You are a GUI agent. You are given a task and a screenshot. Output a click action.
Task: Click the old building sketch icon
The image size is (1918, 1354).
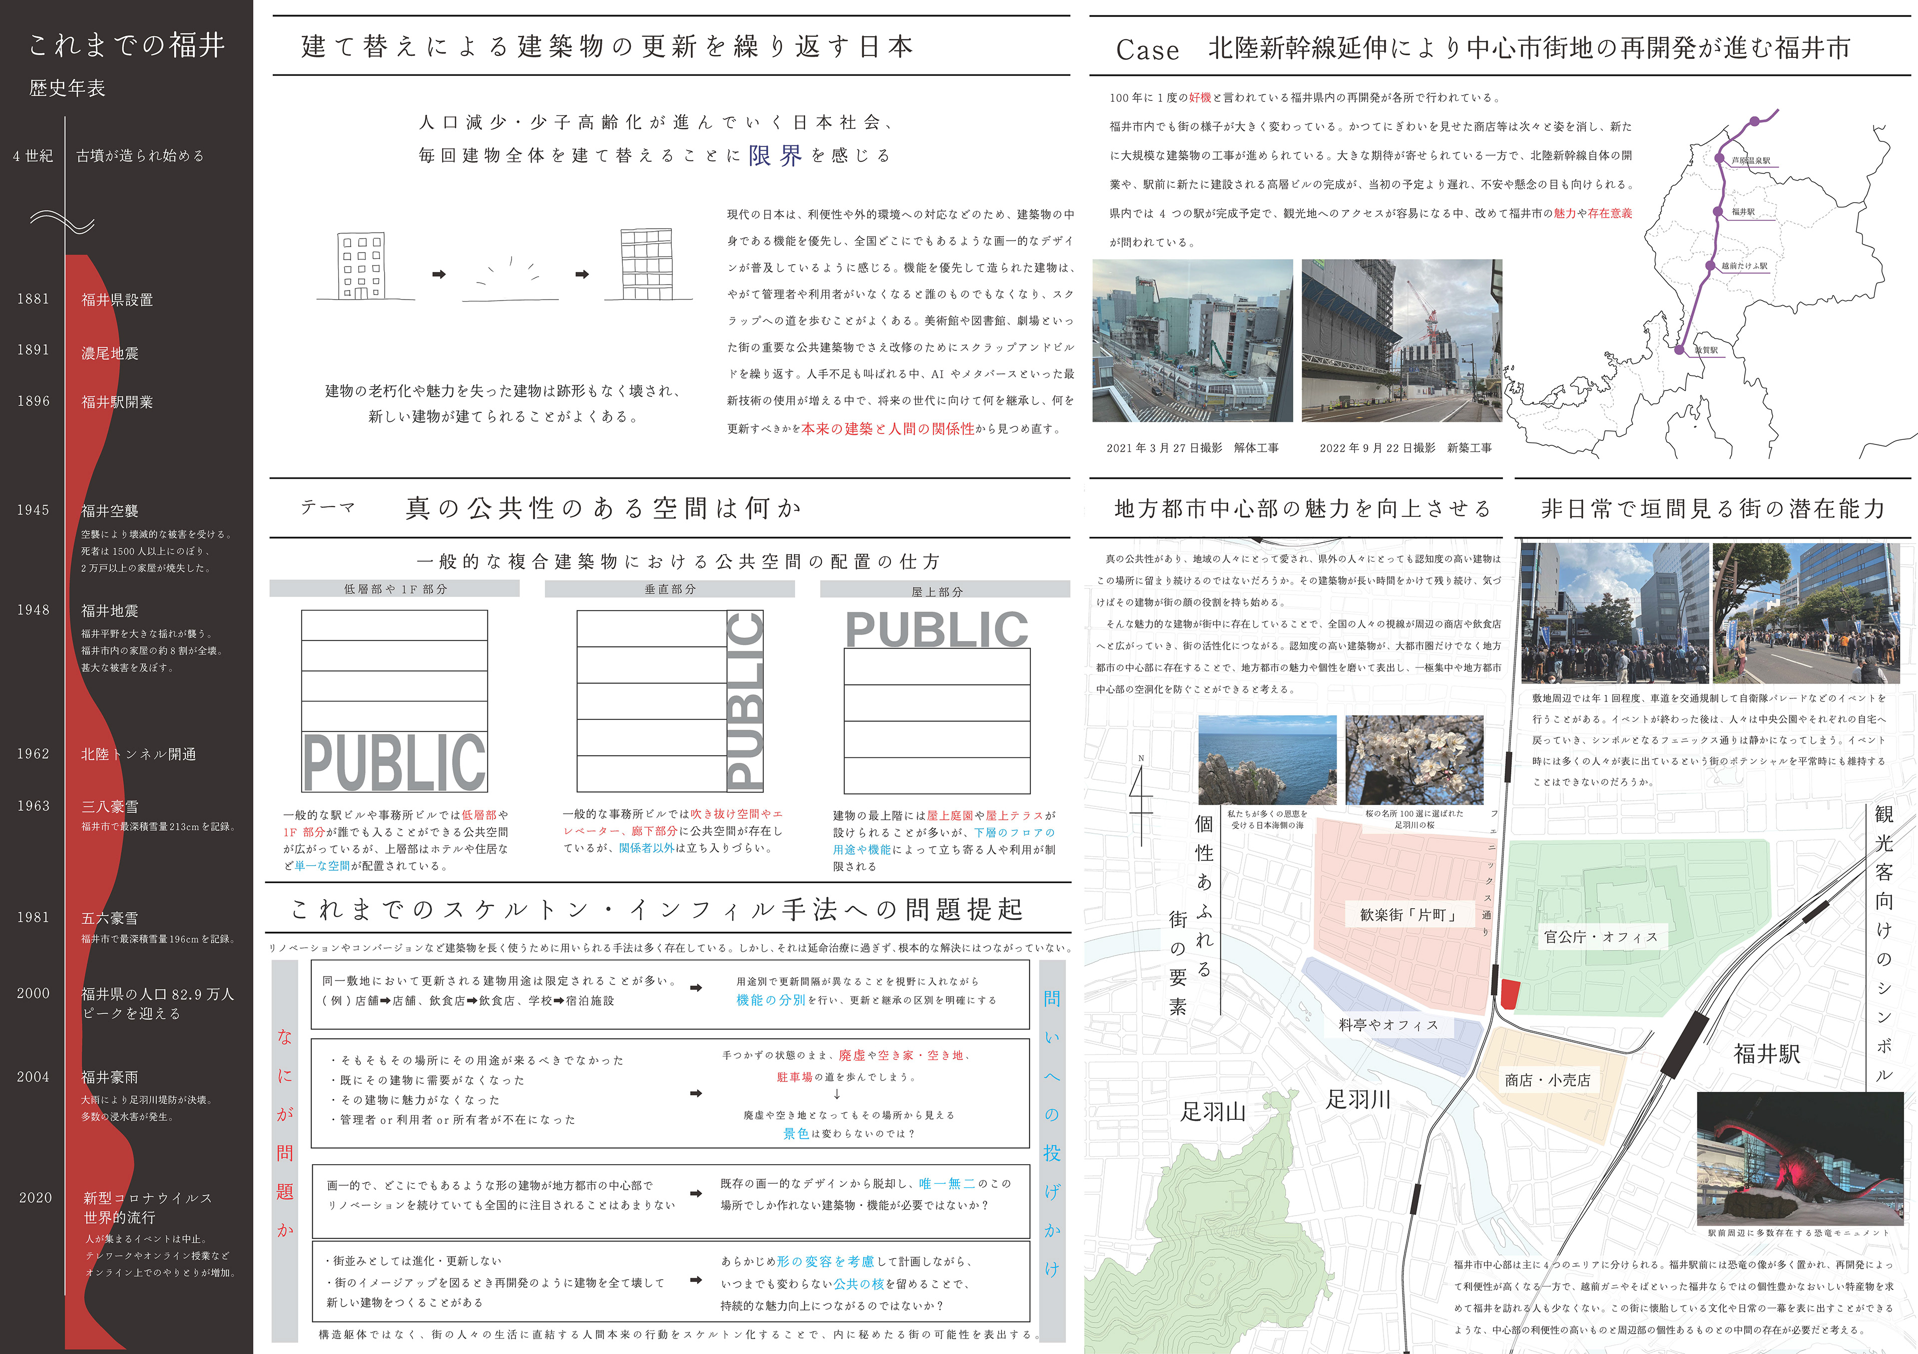tap(363, 266)
